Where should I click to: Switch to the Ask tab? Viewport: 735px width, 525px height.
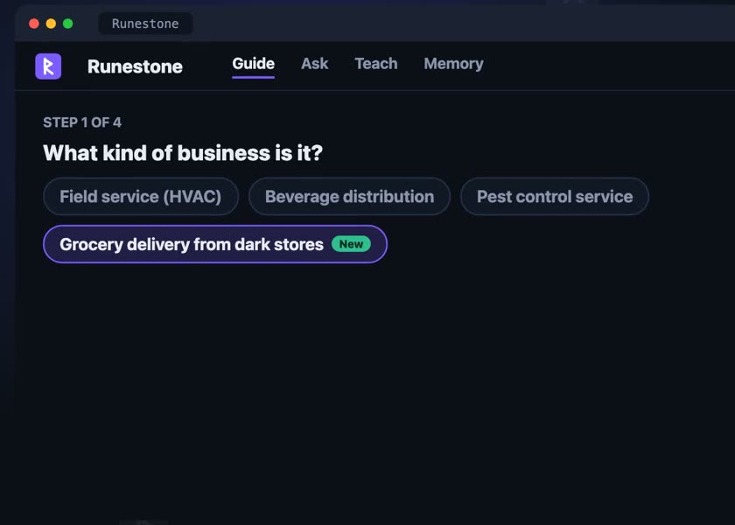[x=314, y=64]
